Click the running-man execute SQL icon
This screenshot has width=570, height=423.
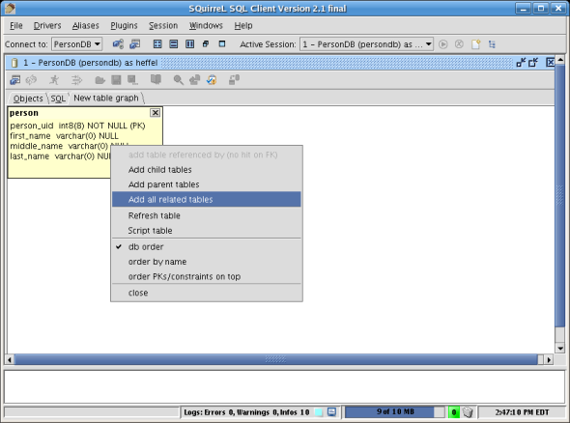click(54, 80)
